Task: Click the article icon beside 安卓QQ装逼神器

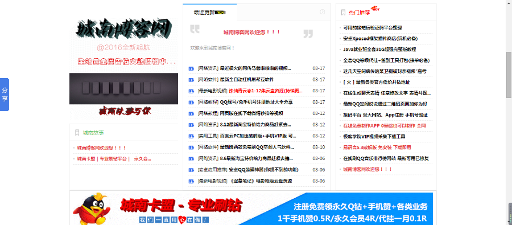Action: (x=191, y=170)
